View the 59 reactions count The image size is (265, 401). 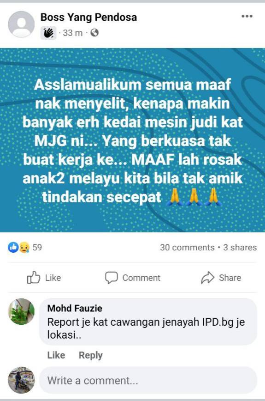[37, 247]
